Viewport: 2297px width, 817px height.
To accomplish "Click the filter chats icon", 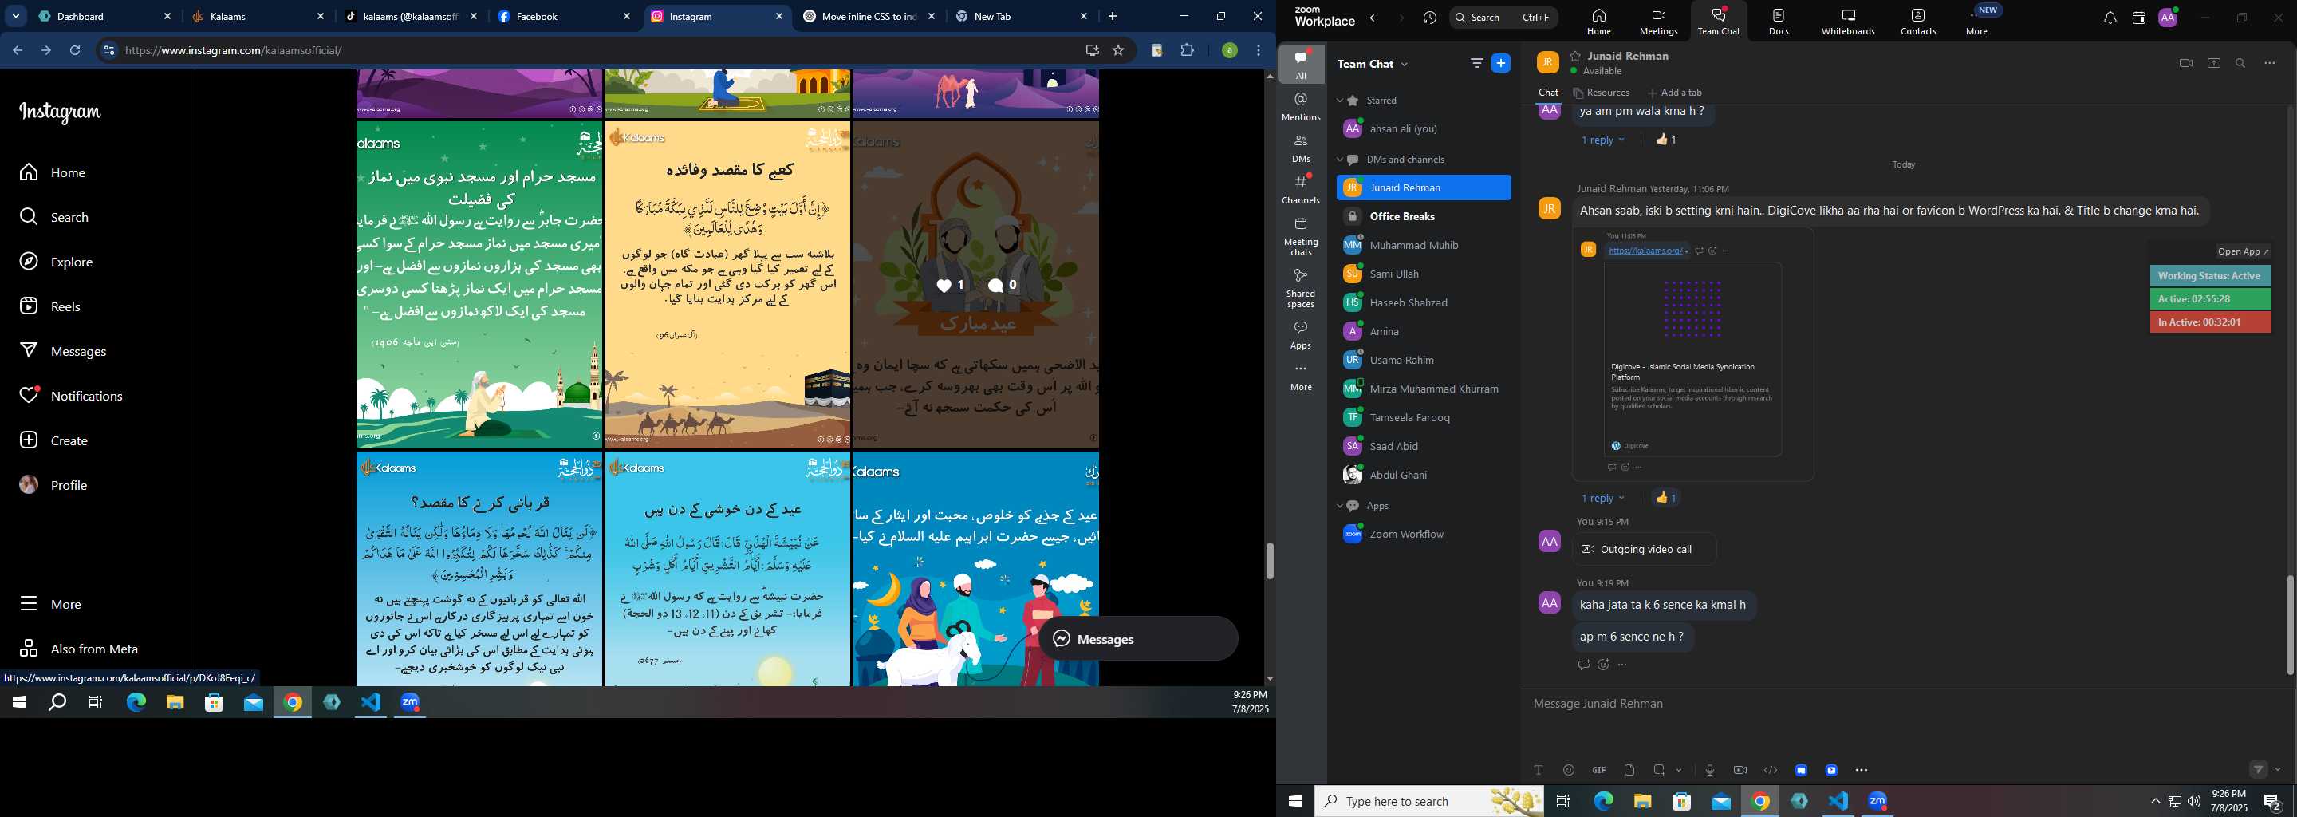I will point(1476,63).
